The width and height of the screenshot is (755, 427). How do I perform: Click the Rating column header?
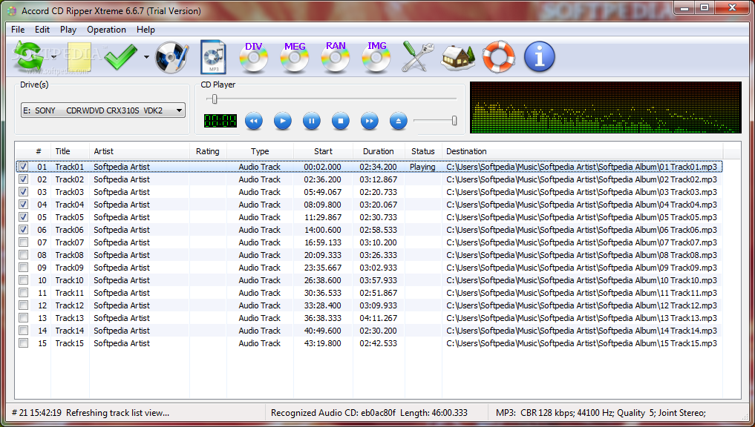pyautogui.click(x=208, y=151)
